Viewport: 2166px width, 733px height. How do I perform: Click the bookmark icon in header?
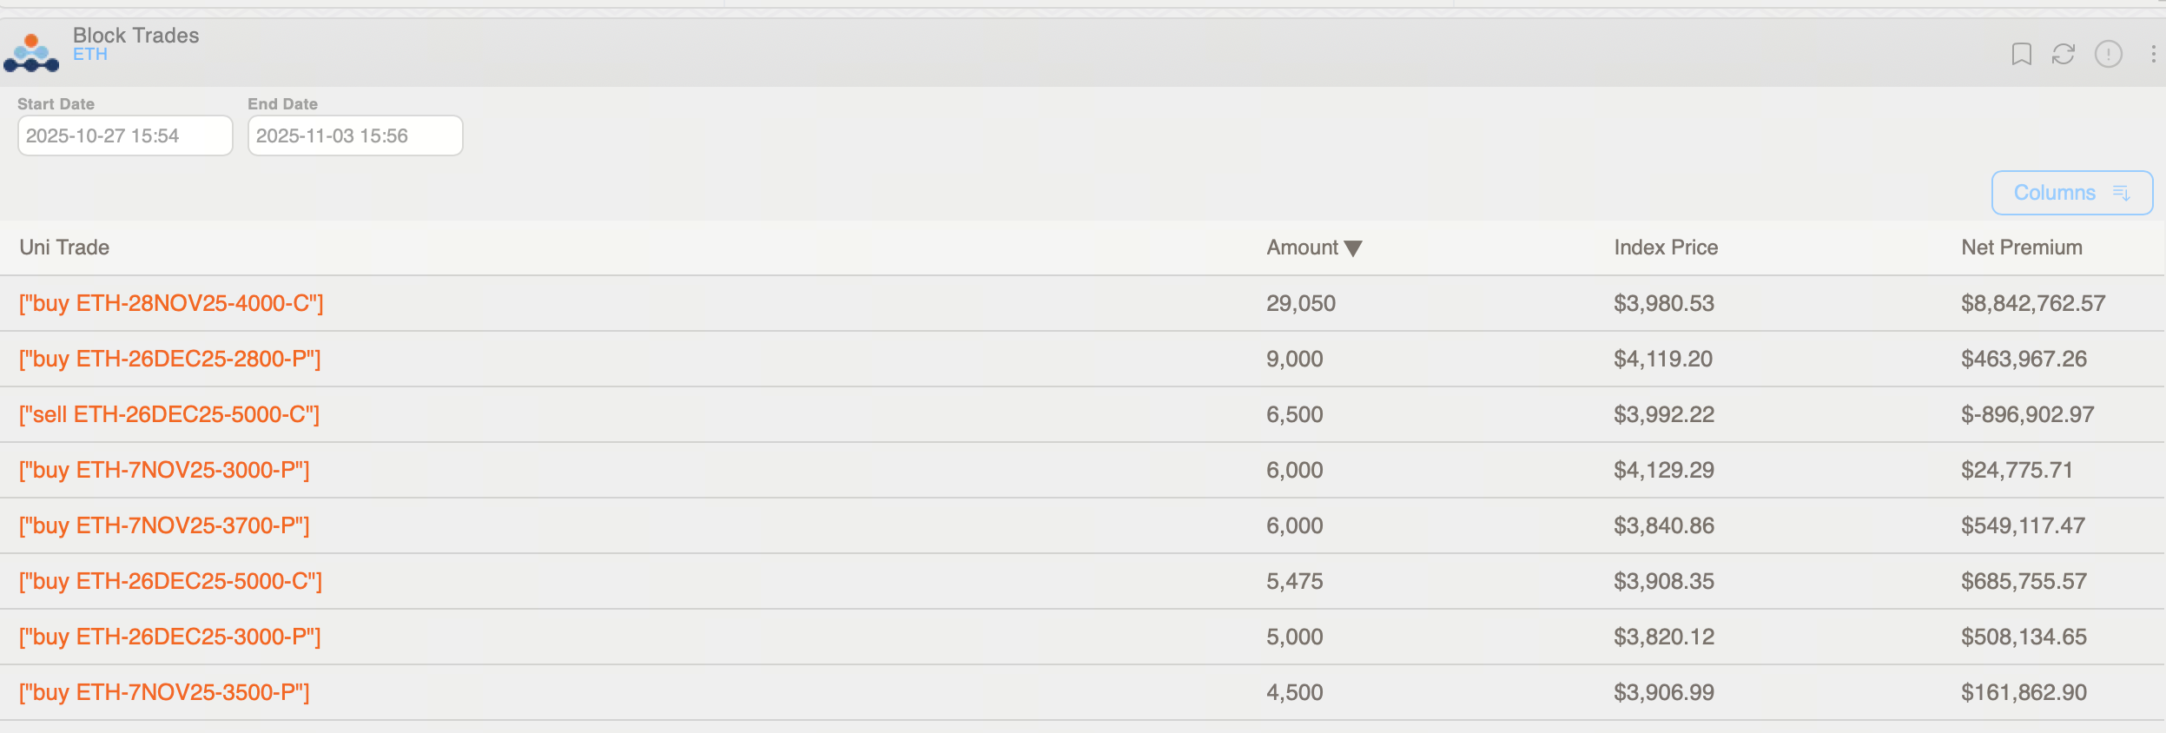pos(2021,55)
